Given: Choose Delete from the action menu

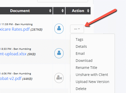Looking at the screenshot, I should click(x=81, y=89).
